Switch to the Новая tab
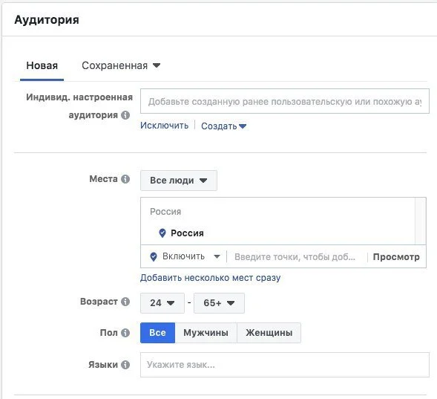Screen dimensions: 437x399 42,66
